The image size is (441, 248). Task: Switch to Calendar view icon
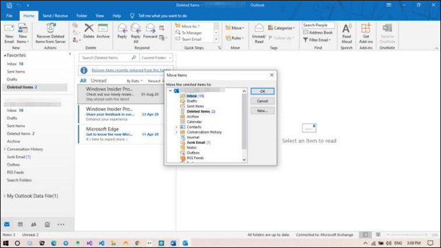(20, 224)
